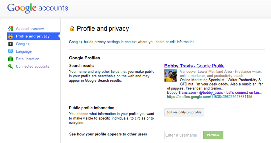Click the Google+ sidebar icon
271x143 pixels.
11,44
